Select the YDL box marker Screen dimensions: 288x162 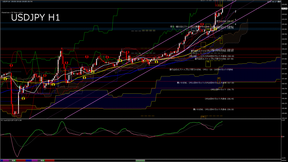point(208,62)
